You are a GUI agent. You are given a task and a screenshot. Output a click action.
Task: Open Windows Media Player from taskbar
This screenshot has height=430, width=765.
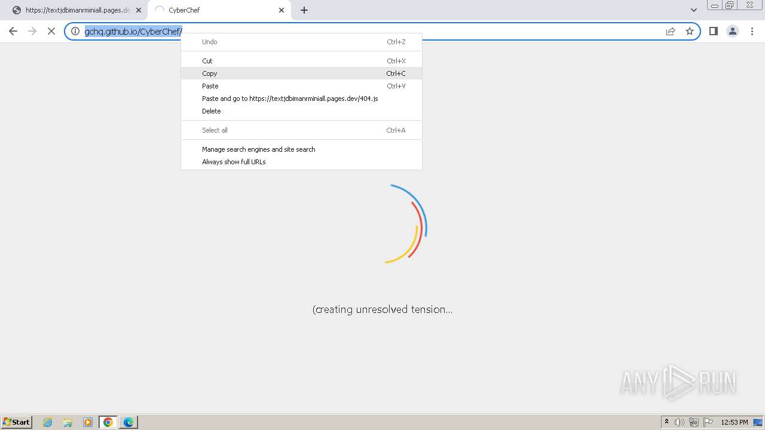click(x=88, y=422)
